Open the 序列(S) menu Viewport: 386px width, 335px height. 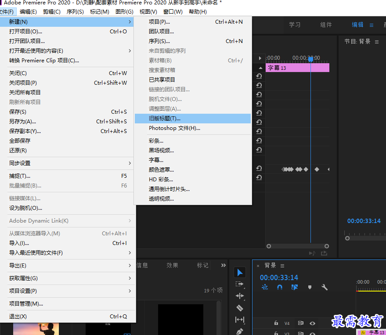(75, 12)
